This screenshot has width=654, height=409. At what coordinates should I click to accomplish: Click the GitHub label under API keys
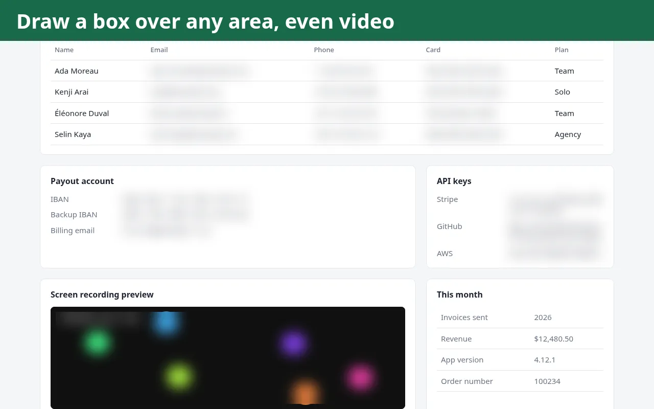[x=450, y=226]
